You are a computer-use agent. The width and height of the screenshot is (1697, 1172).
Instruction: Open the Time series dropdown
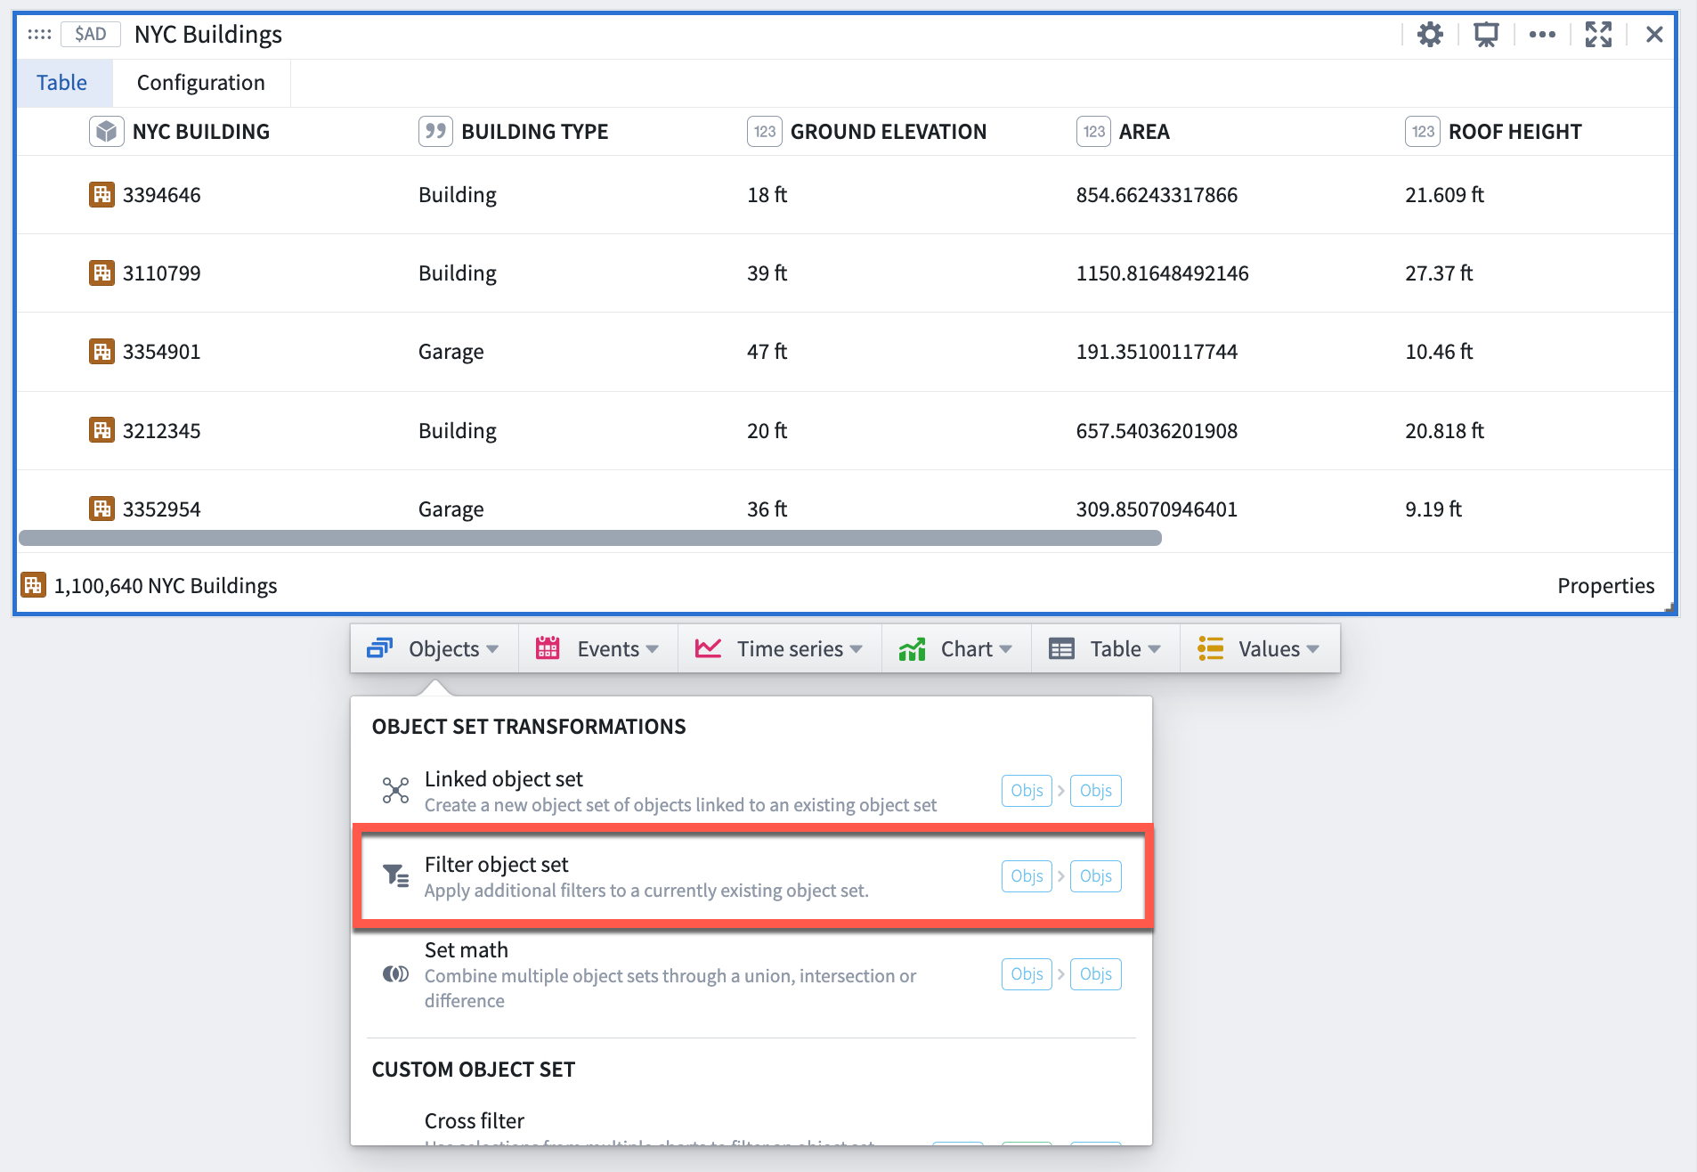(x=779, y=648)
